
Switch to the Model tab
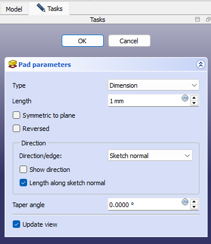[14, 9]
